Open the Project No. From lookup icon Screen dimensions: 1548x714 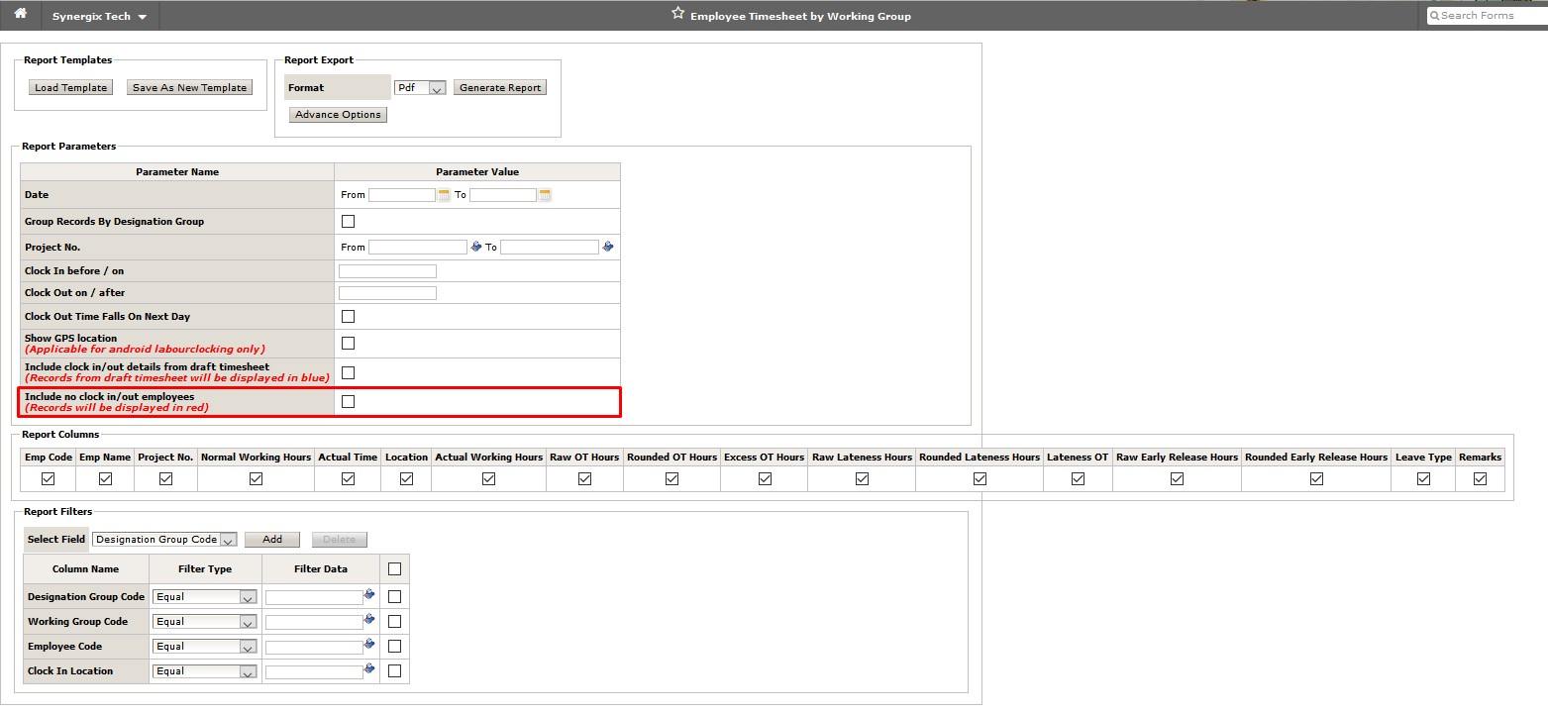(x=477, y=246)
